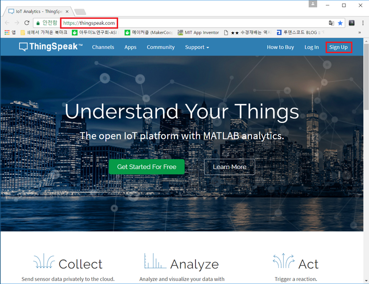Select the IoT Analytics ThingSpeak tab
Image resolution: width=369 pixels, height=284 pixels.
[38, 11]
